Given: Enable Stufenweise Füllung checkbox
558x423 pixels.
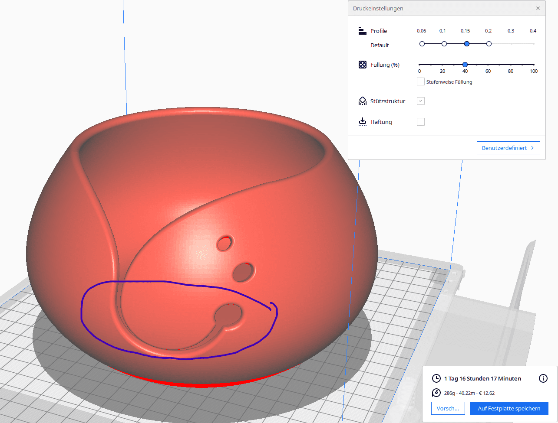Looking at the screenshot, I should click(420, 81).
